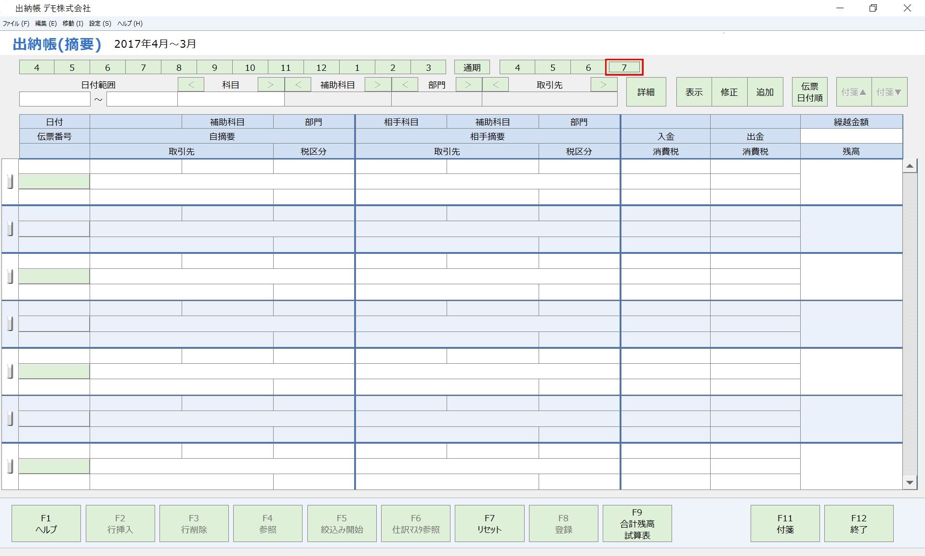Switch to month 10 tab
This screenshot has height=556, width=925.
250,67
